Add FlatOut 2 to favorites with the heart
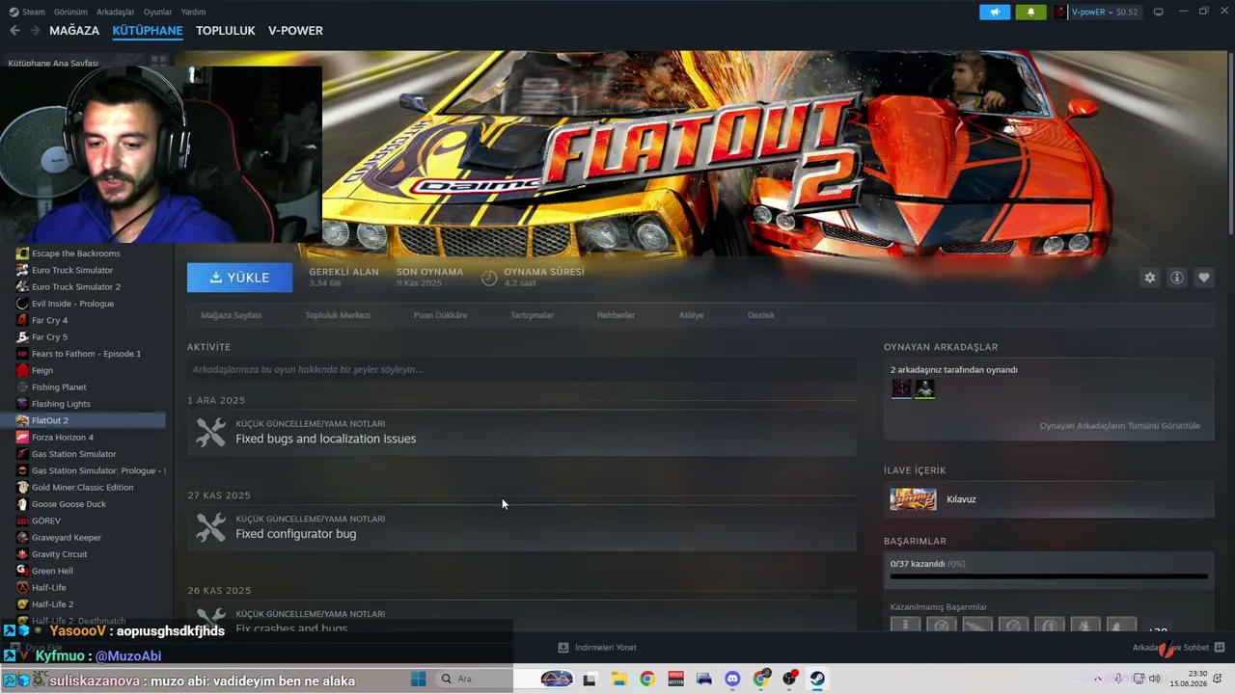Viewport: 1235px width, 694px height. coord(1204,278)
